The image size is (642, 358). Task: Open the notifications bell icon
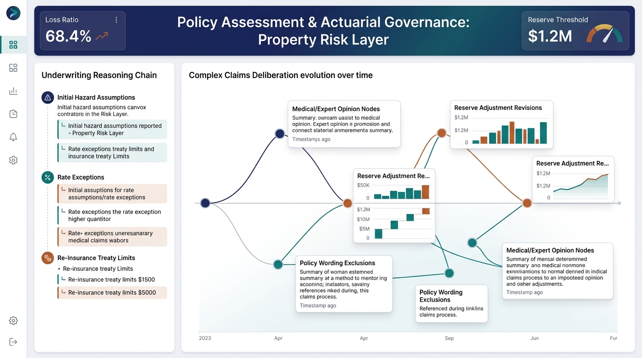coord(13,137)
